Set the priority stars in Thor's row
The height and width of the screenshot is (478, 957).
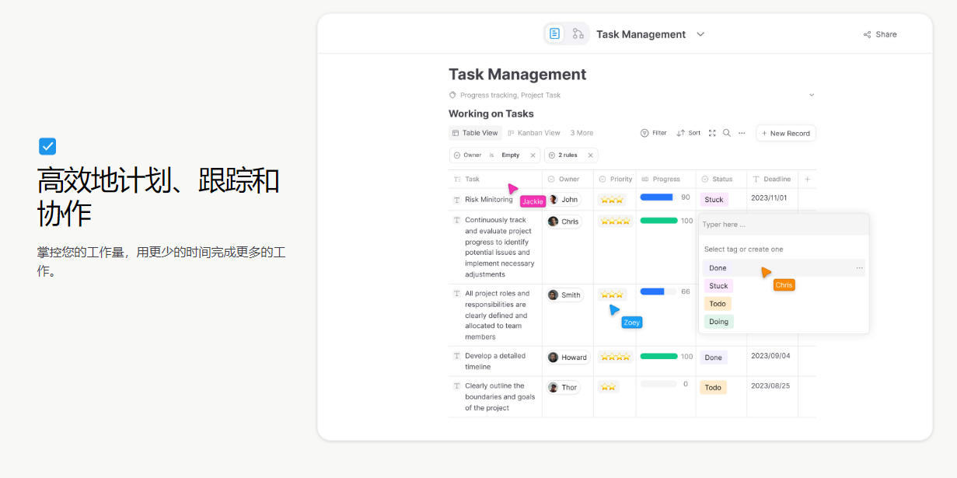coord(608,386)
